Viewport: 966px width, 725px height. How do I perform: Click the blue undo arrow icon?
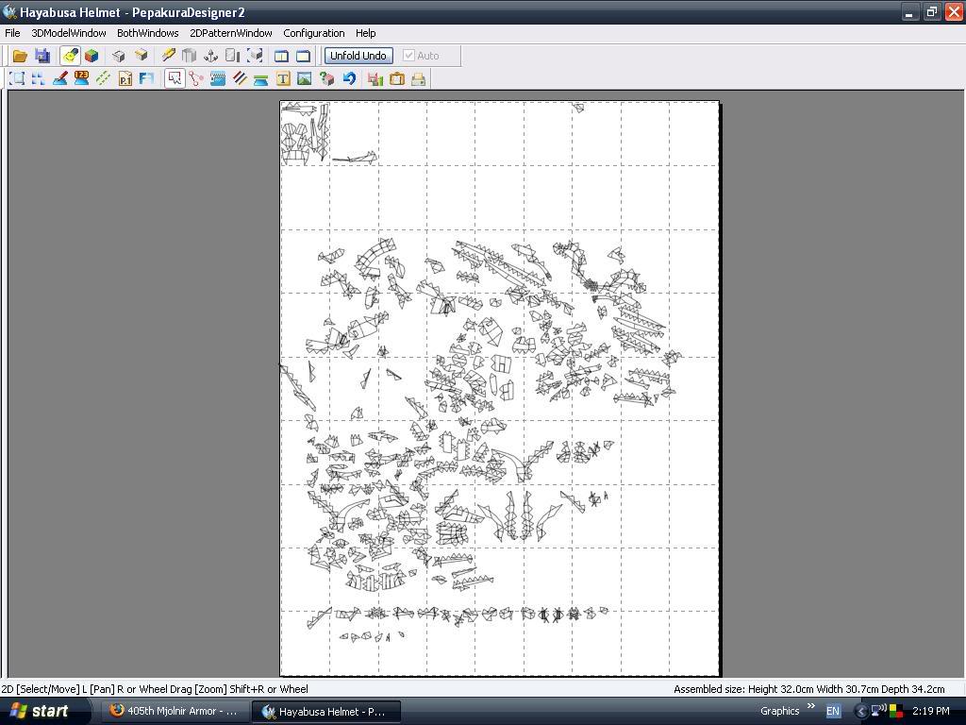349,79
